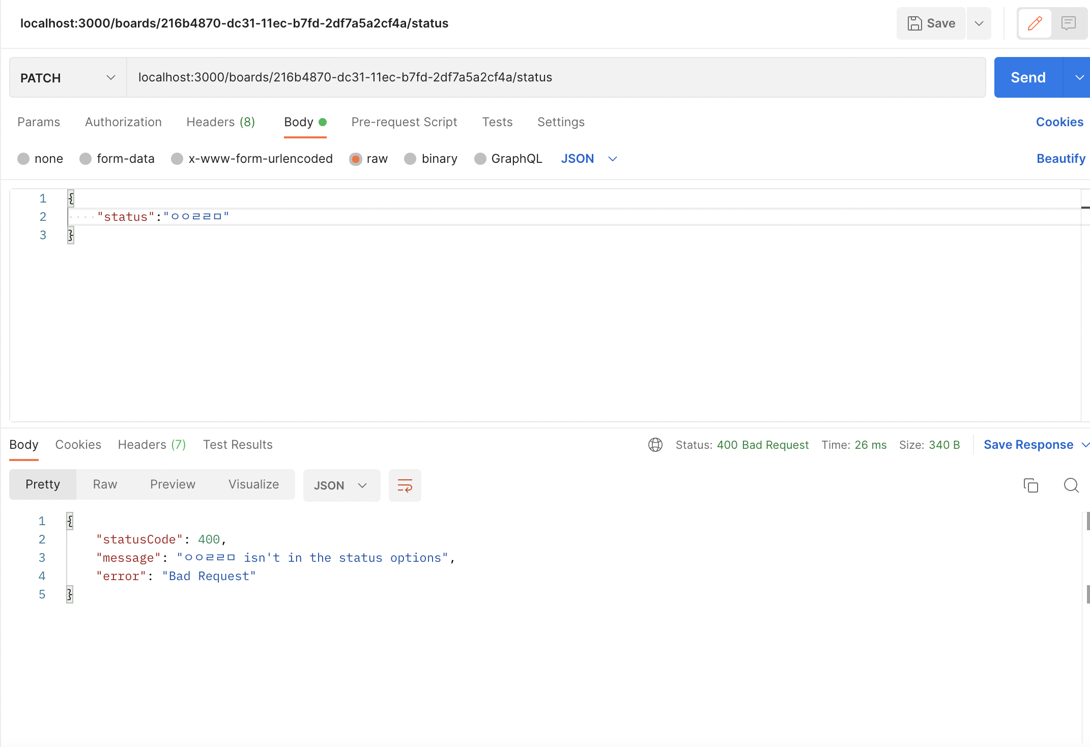Open the Test Results tab
Screen dimensions: 1090x747
pyautogui.click(x=238, y=445)
